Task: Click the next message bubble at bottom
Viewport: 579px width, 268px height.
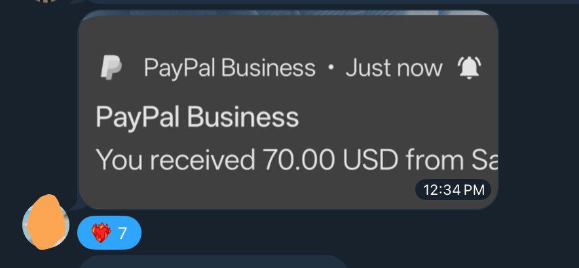Action: 214,261
